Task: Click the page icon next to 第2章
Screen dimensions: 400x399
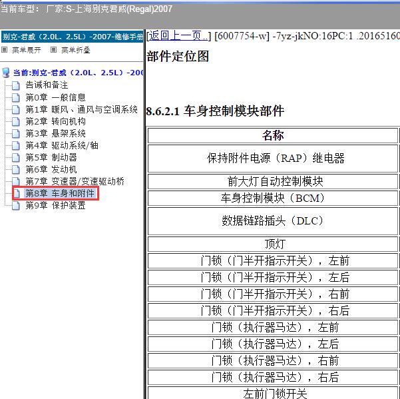Action: (16, 121)
